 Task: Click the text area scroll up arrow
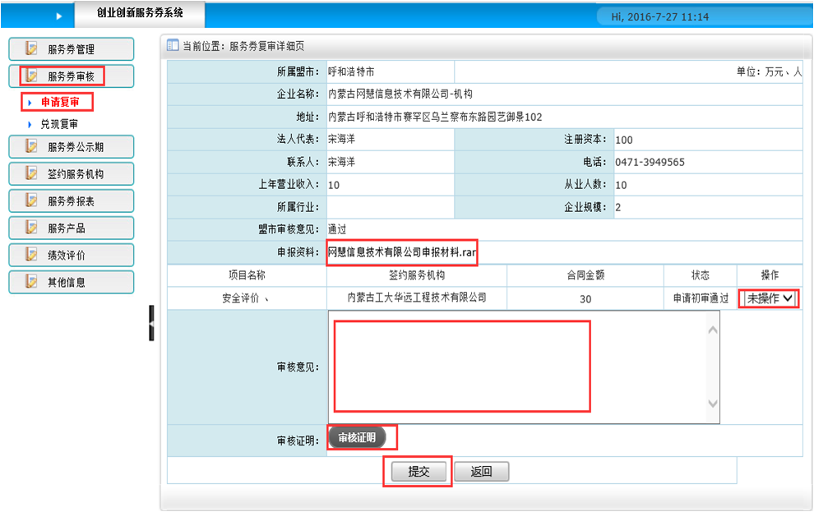coord(713,330)
